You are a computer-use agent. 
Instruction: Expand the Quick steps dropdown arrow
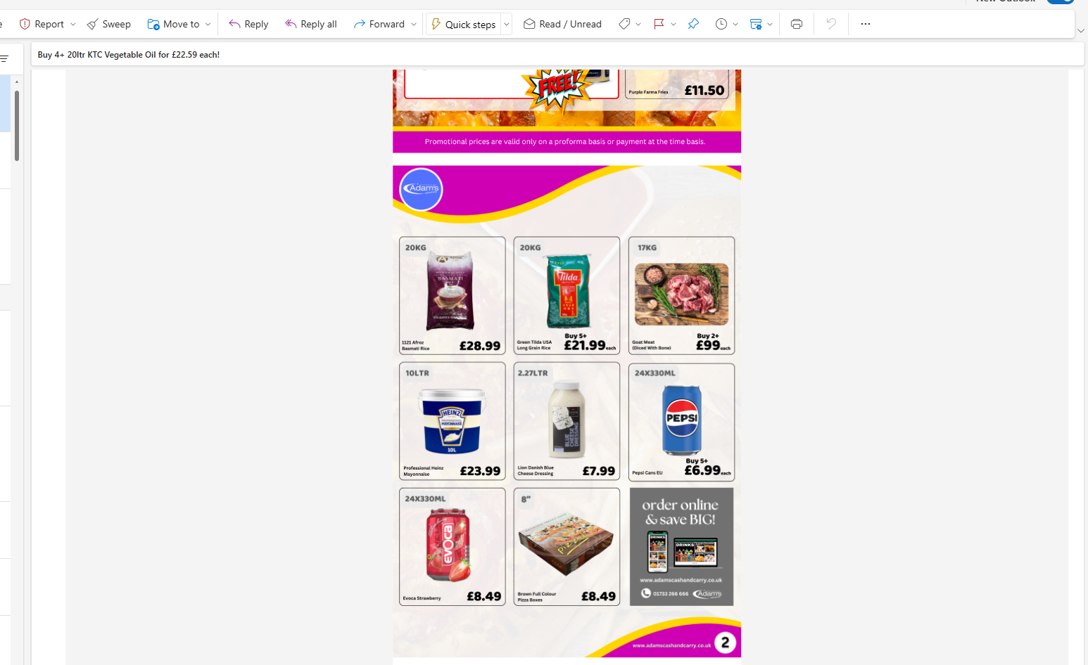click(x=506, y=24)
